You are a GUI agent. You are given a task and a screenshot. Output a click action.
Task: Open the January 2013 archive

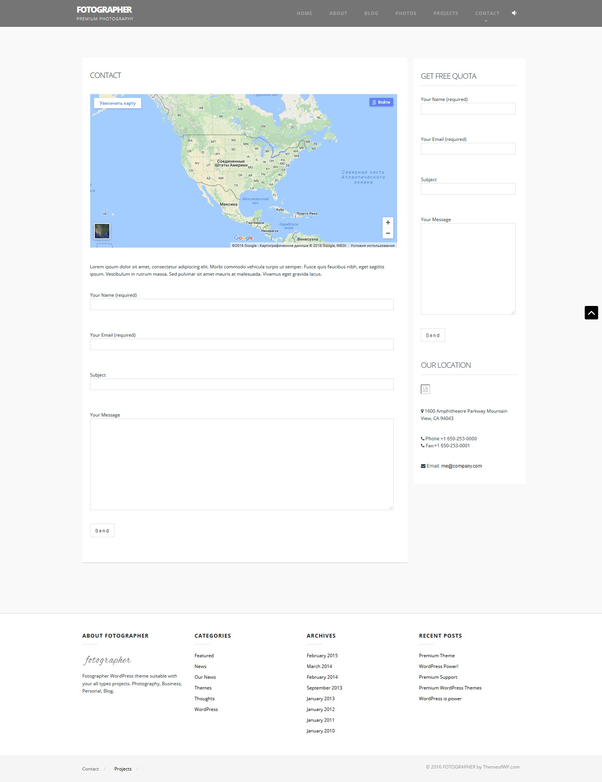pos(320,699)
